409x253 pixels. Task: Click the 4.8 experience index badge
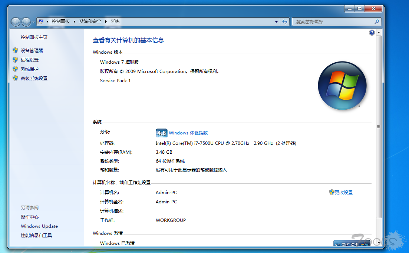[x=161, y=133]
